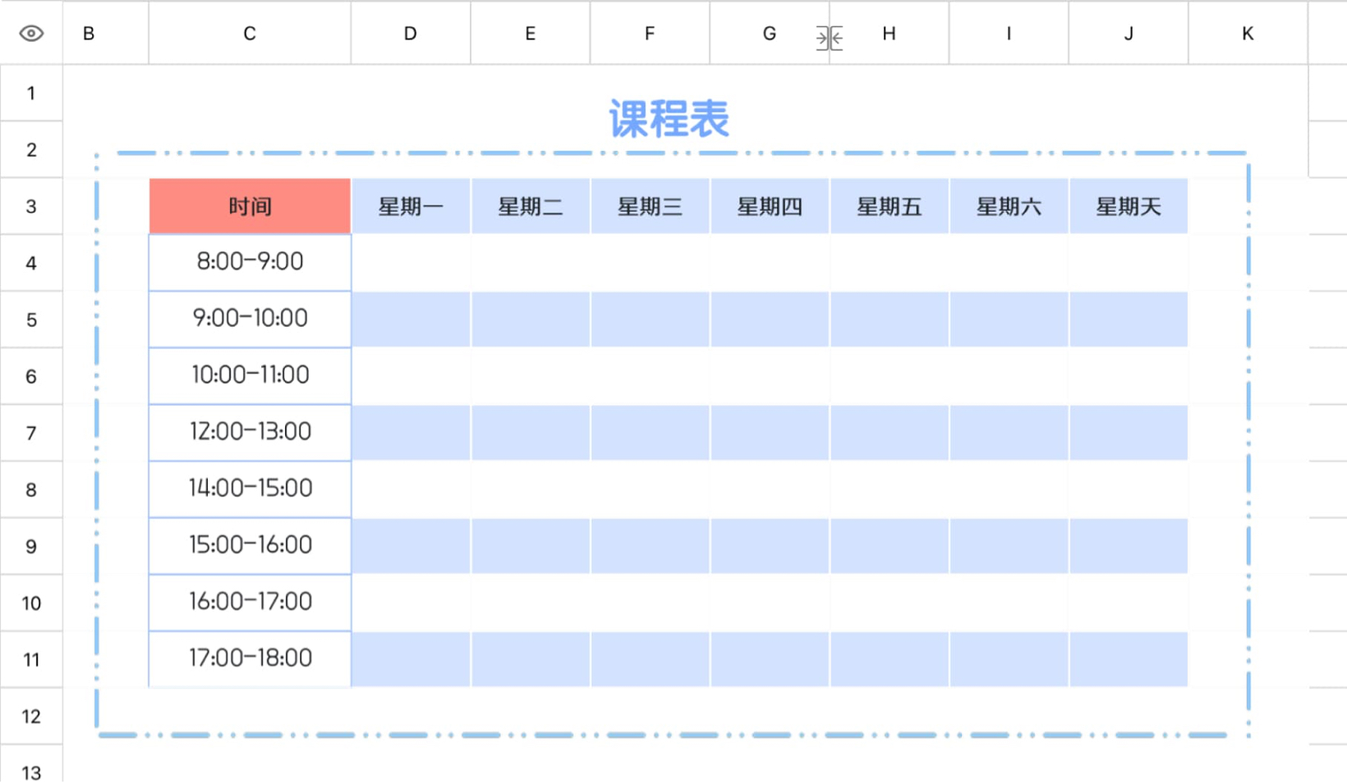Select row 2 header
Image resolution: width=1347 pixels, height=782 pixels.
click(x=31, y=149)
